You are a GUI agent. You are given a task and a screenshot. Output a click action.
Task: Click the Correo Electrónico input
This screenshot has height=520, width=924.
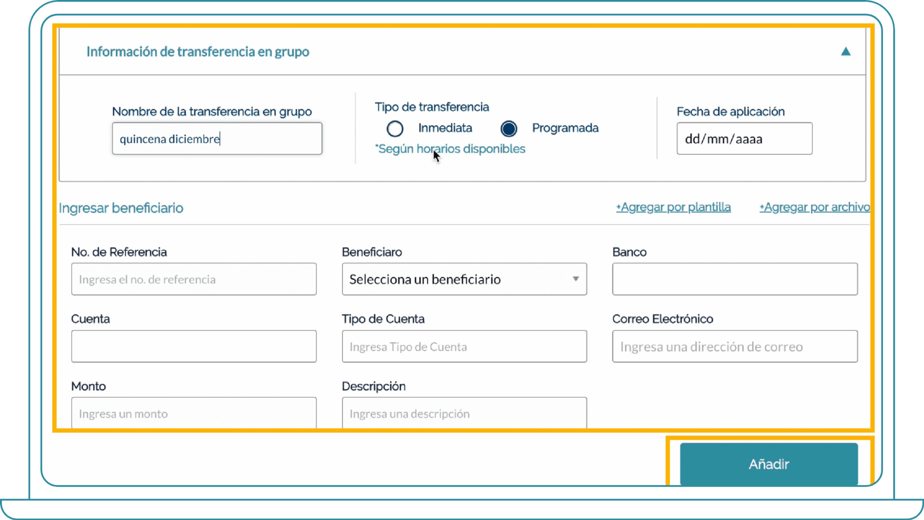pos(735,346)
